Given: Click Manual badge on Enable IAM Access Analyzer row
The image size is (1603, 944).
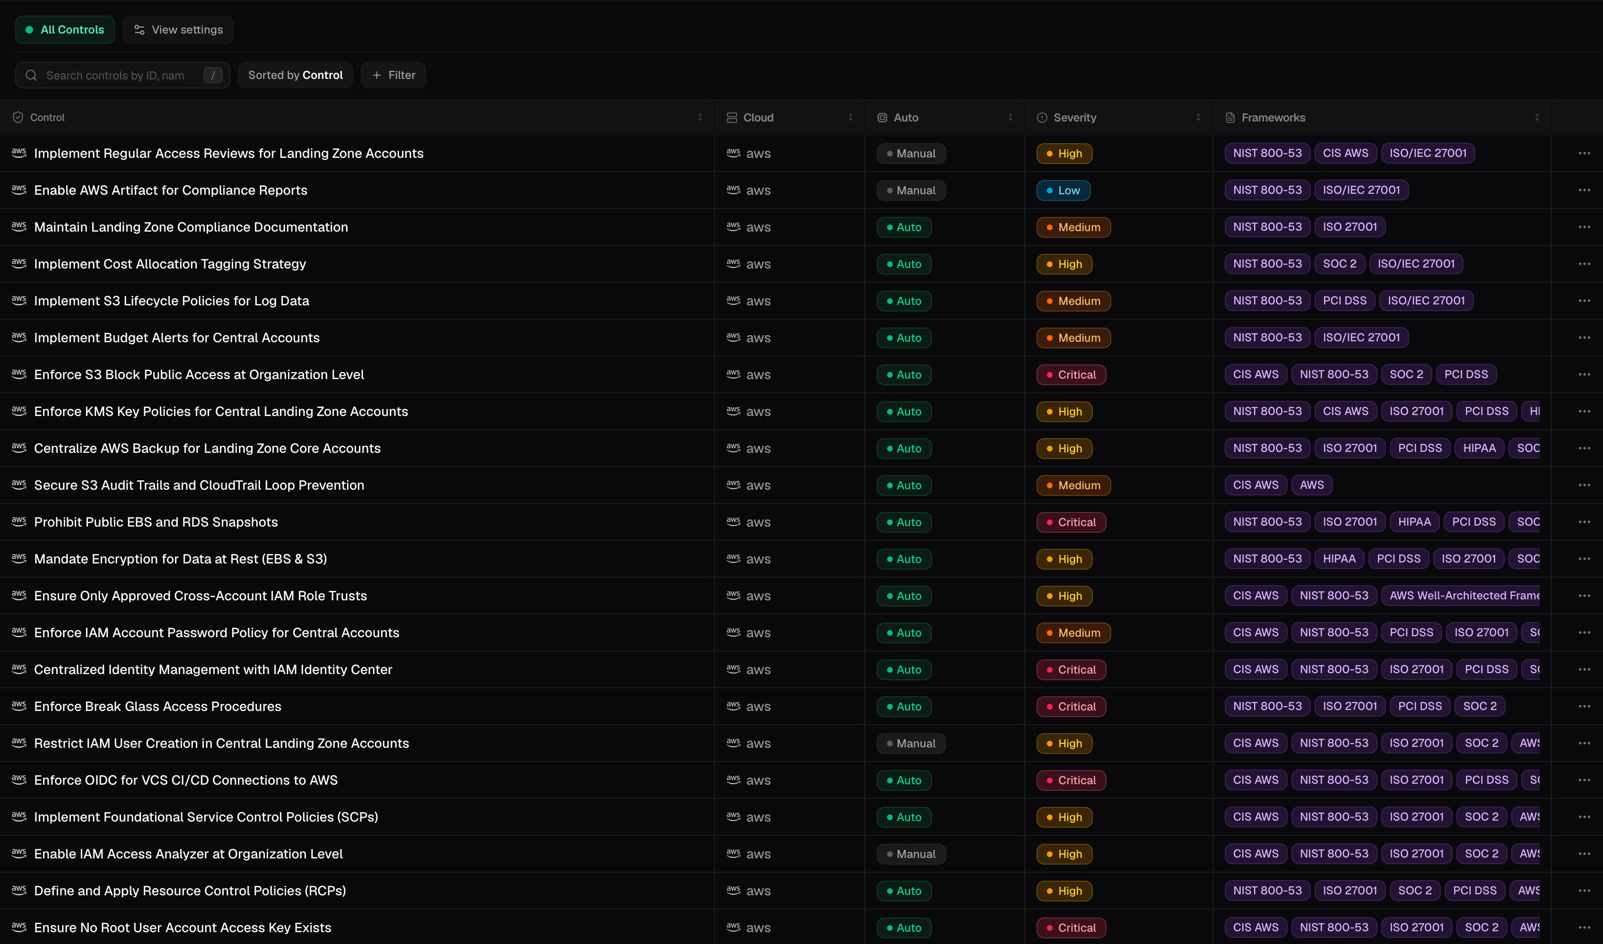Looking at the screenshot, I should click(911, 854).
